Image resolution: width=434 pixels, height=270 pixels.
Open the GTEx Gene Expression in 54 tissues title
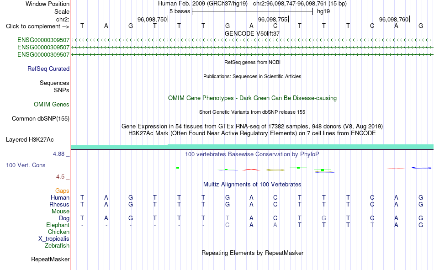click(252, 126)
